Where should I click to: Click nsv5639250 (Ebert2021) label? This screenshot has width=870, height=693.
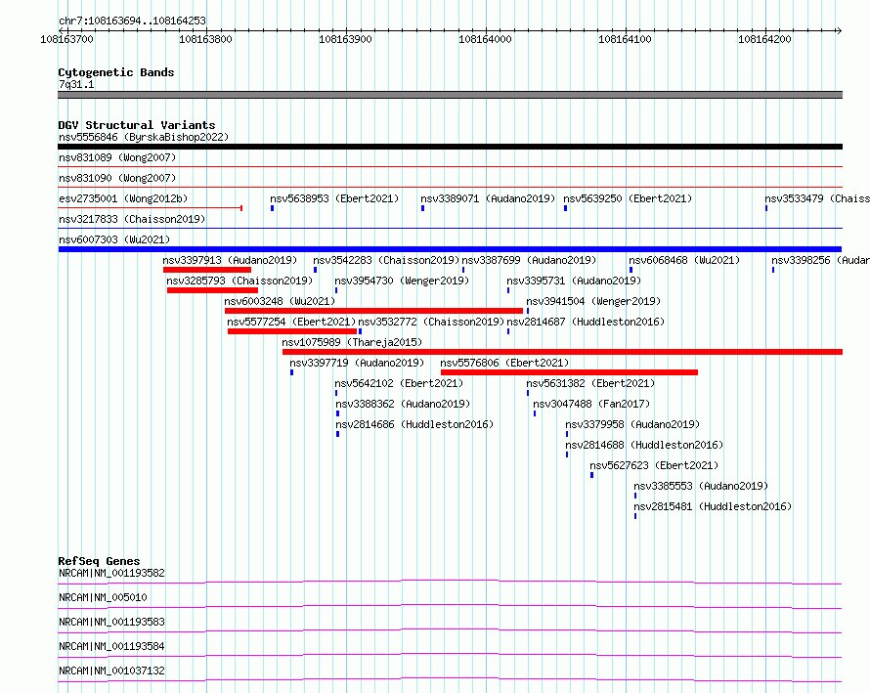pyautogui.click(x=628, y=198)
